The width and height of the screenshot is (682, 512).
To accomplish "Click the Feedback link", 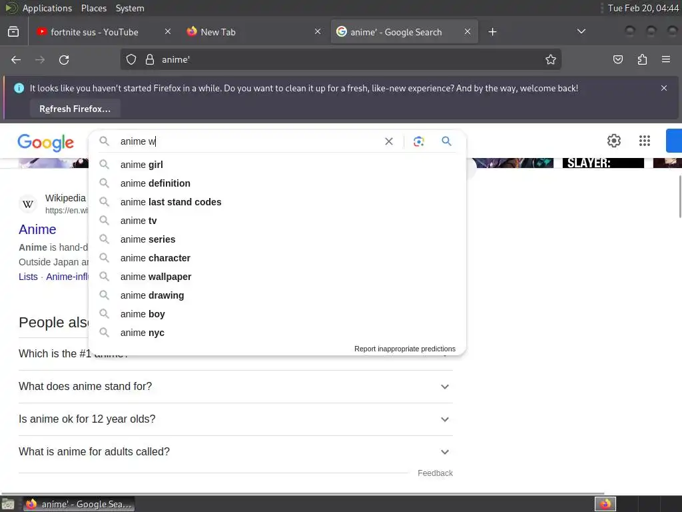I will click(435, 473).
